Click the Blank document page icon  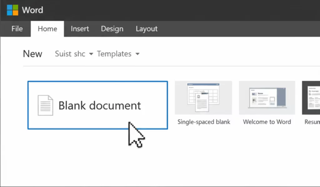point(45,105)
